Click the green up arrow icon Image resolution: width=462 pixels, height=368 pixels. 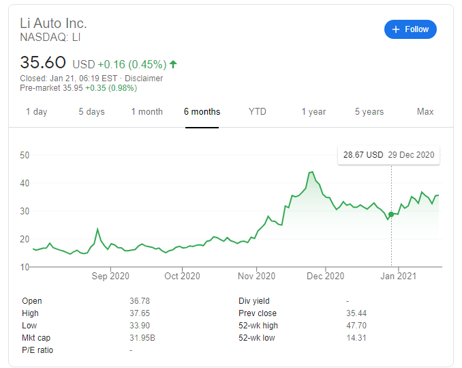[x=173, y=64]
